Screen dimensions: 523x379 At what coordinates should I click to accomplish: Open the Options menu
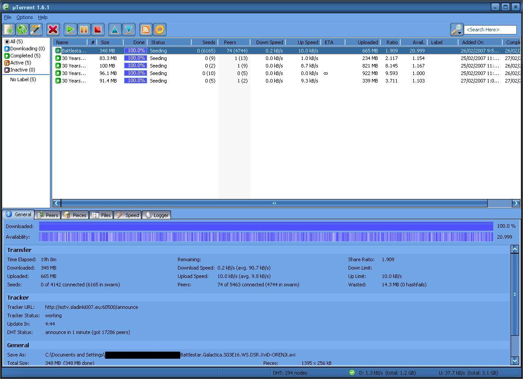(25, 17)
